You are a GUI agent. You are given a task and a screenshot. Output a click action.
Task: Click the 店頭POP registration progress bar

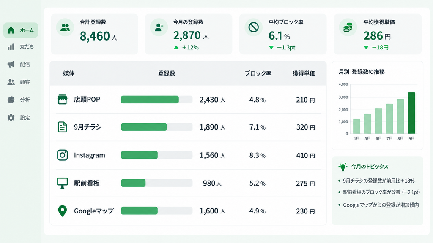click(156, 100)
